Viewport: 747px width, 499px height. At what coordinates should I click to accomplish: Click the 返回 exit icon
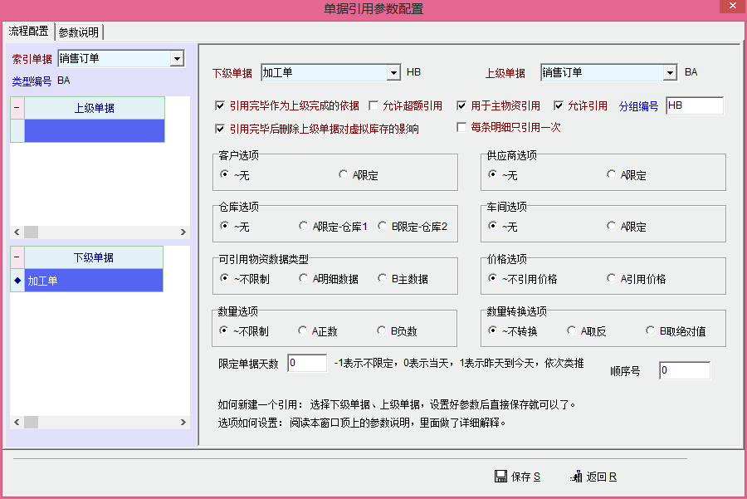point(576,477)
